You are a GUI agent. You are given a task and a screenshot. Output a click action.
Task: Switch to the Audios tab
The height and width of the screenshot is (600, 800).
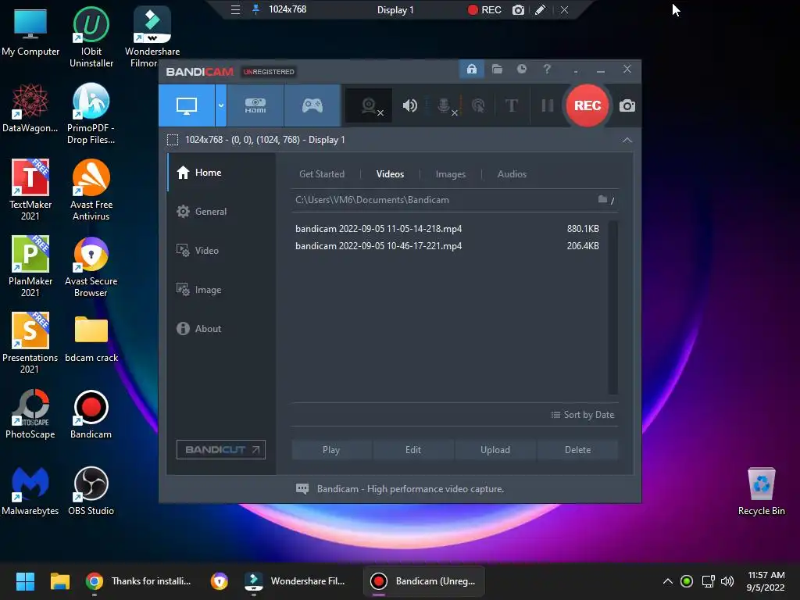tap(512, 174)
